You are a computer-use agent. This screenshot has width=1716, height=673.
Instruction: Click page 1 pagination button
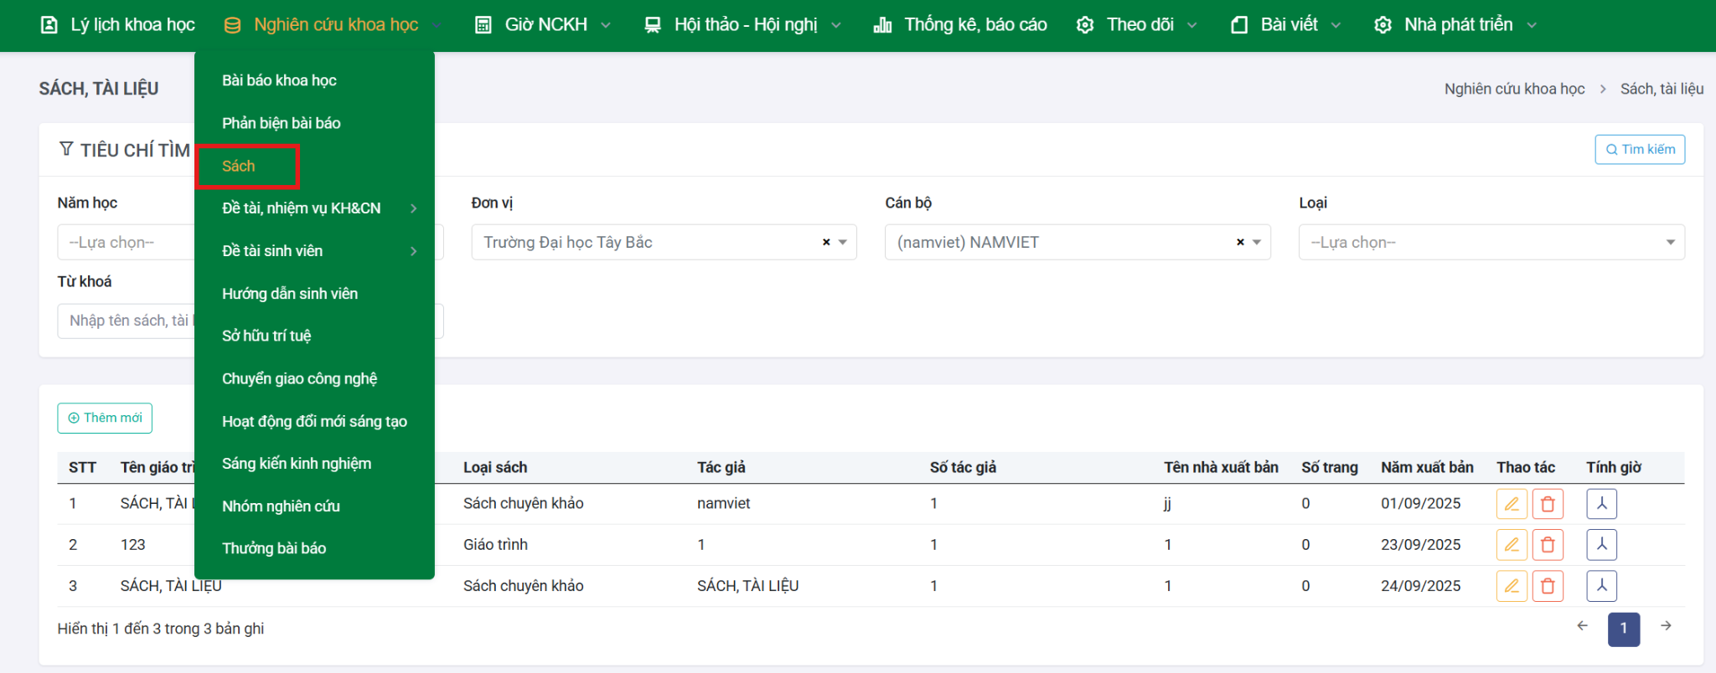1623,629
